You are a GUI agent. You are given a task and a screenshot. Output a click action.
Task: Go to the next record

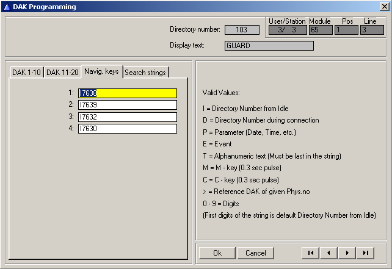[x=347, y=253]
